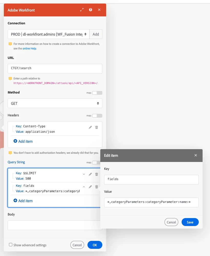This screenshot has width=210, height=256.
Task: Edit the fields query item
Action: point(90,187)
